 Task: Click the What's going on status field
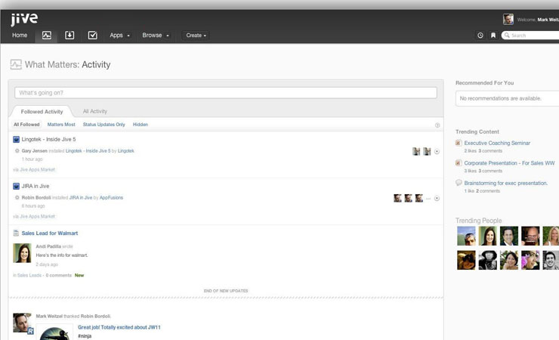tap(226, 93)
